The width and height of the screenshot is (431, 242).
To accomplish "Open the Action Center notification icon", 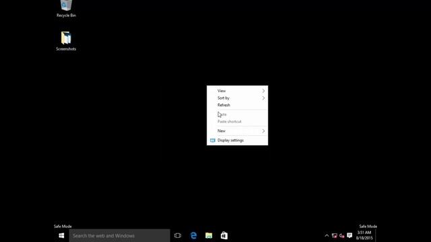I will click(x=350, y=235).
